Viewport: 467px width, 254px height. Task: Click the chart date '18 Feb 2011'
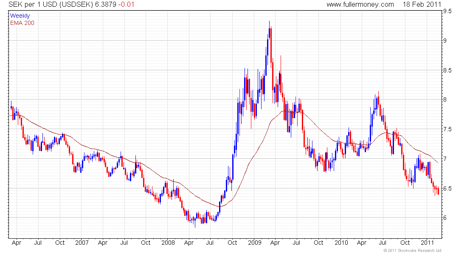pos(422,5)
